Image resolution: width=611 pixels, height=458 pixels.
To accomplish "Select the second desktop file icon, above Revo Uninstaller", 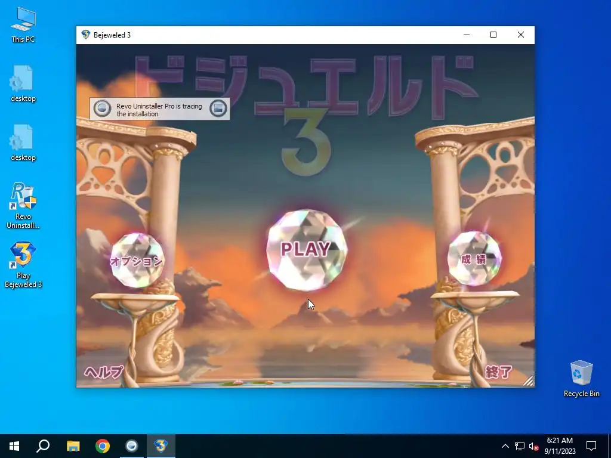I will coord(23,143).
